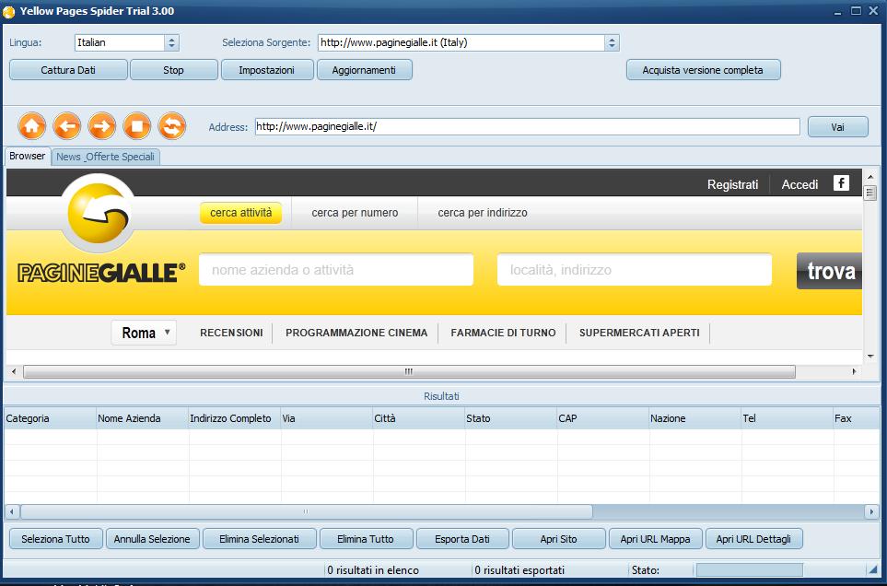Click Seleziona Tutto button
887x586 pixels.
pos(56,539)
